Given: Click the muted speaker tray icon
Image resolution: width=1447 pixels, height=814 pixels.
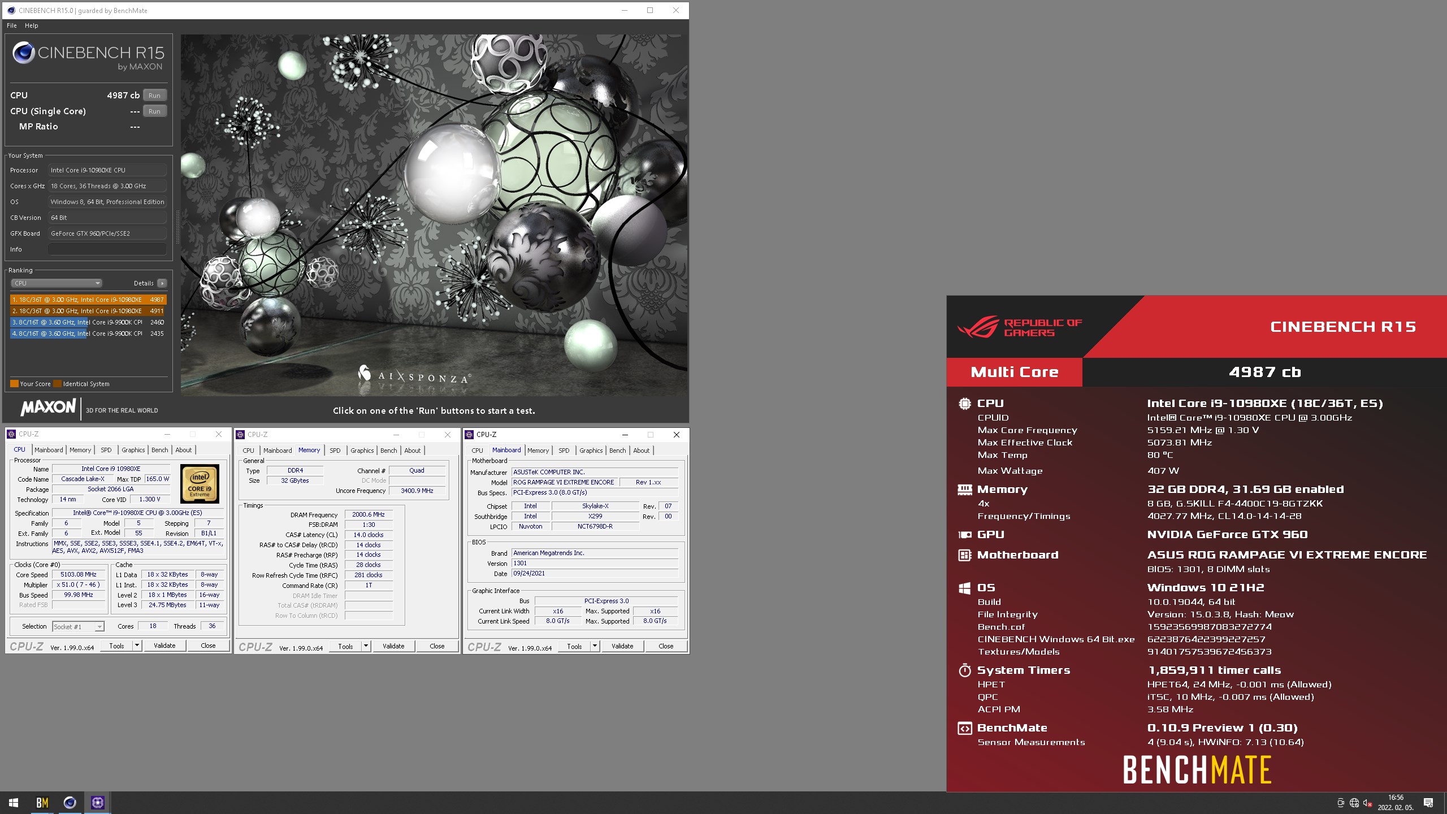Looking at the screenshot, I should [x=1368, y=803].
